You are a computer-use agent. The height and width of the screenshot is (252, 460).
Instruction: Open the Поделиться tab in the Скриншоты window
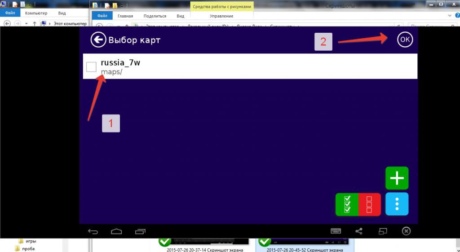(155, 16)
